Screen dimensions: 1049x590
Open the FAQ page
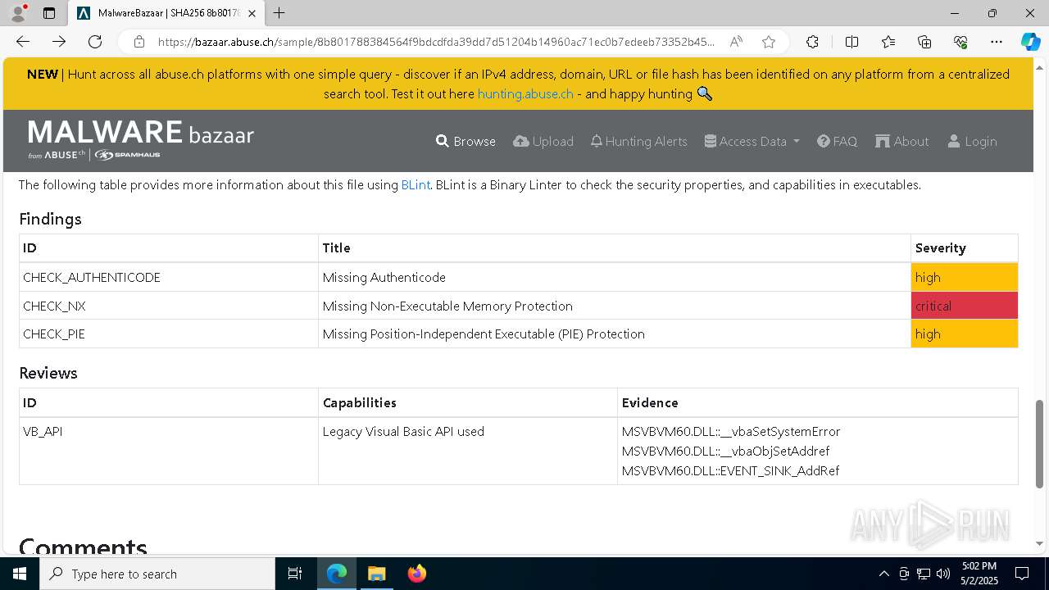837,141
